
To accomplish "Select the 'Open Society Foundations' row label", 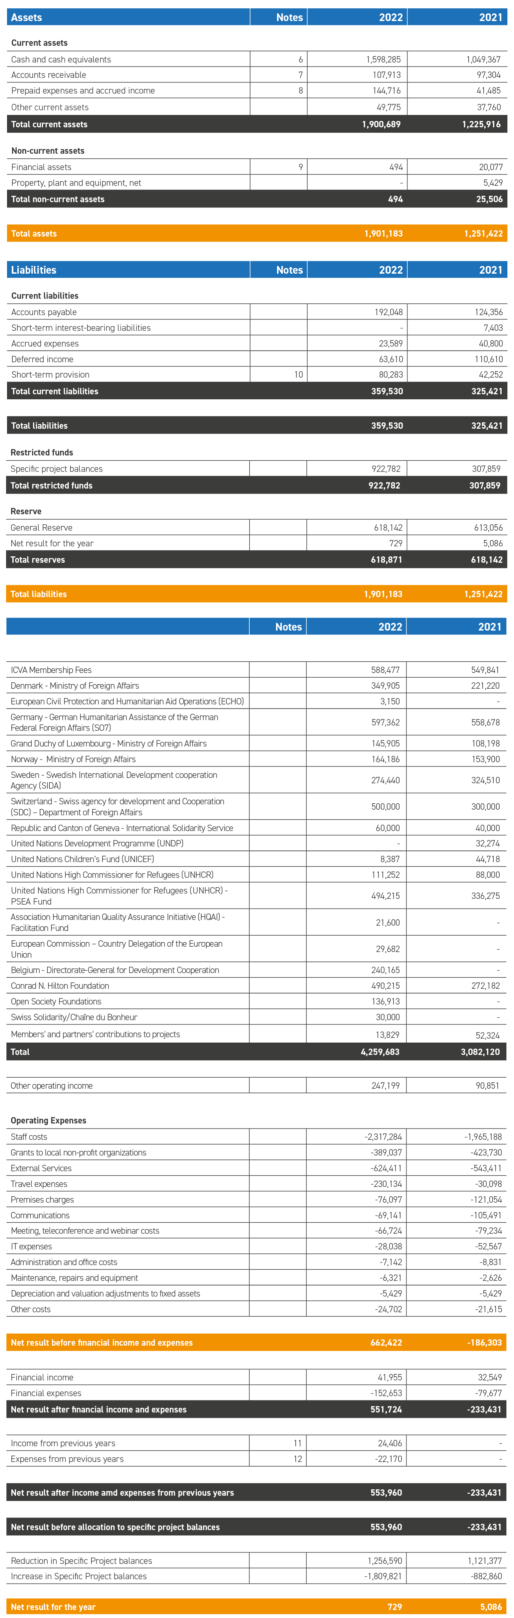I will (x=56, y=1002).
